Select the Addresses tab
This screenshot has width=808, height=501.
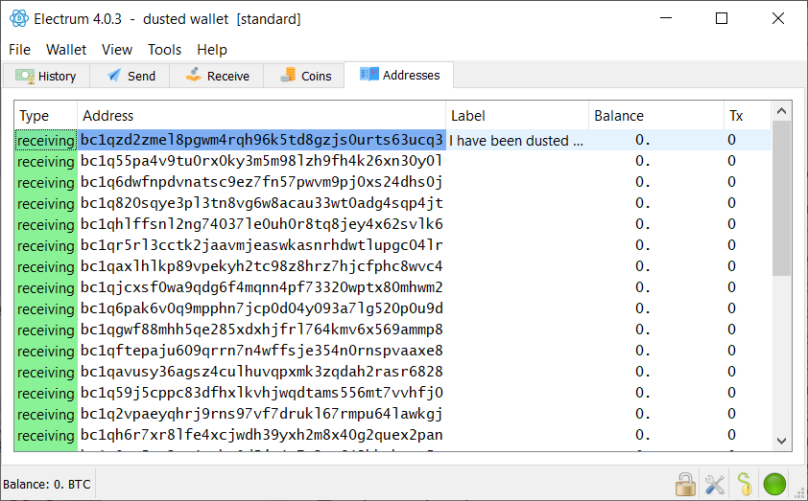399,75
